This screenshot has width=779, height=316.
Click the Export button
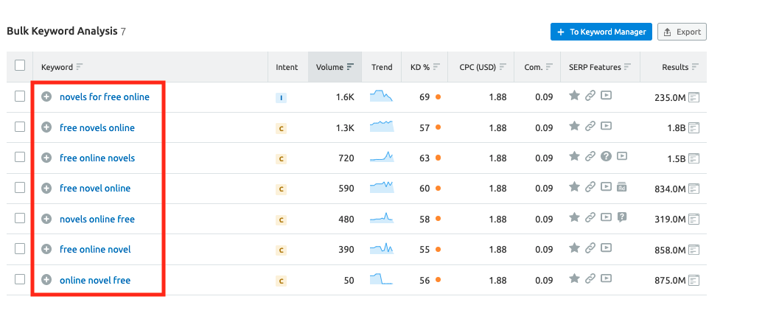click(682, 32)
